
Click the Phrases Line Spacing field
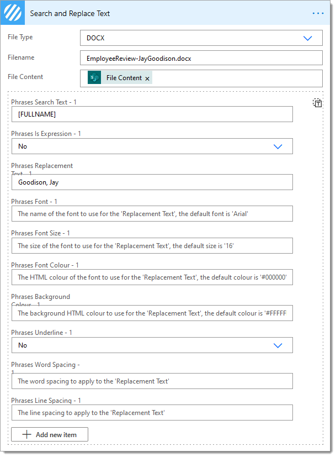(152, 413)
